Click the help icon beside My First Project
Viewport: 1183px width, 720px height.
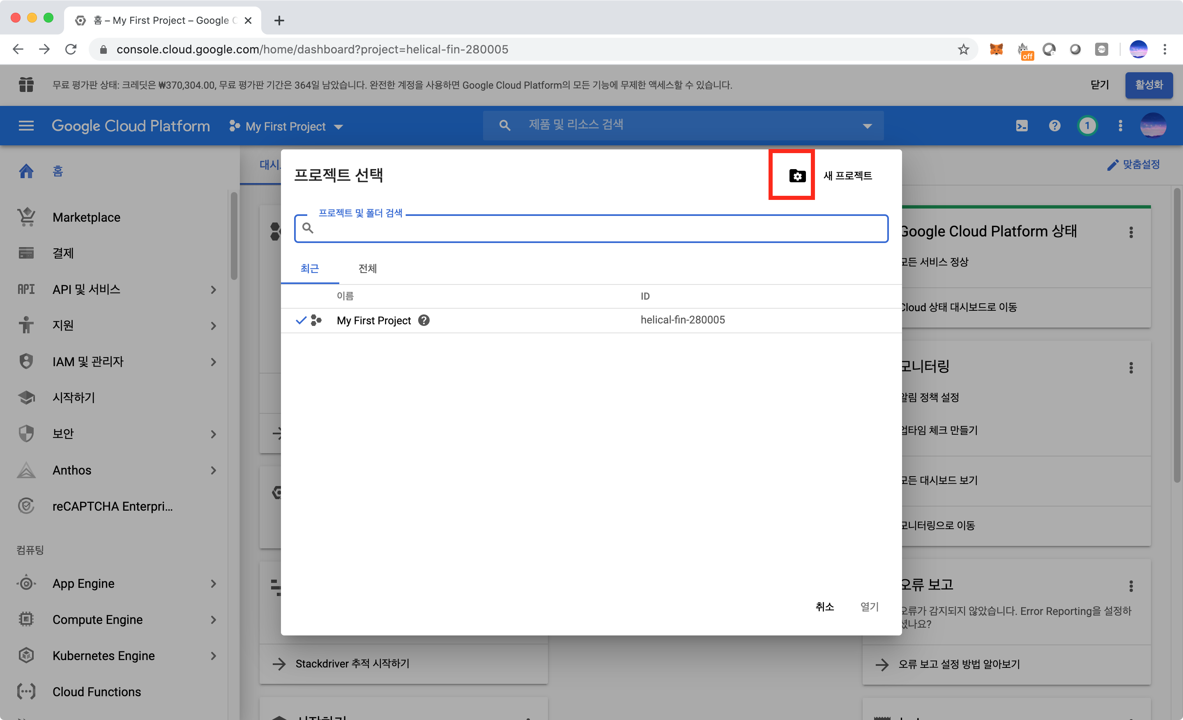click(423, 321)
